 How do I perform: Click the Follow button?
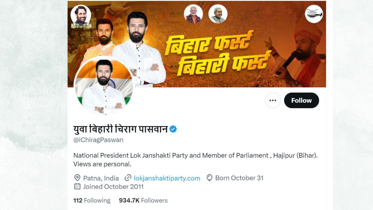(302, 100)
